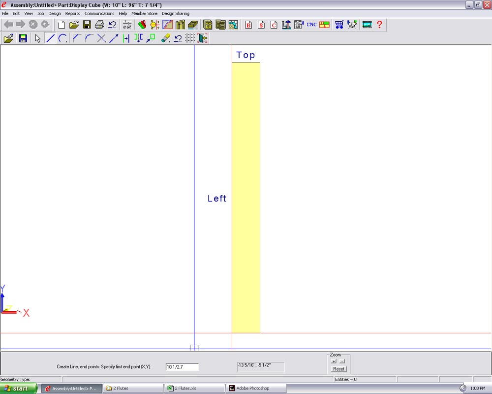Click the board part icon
This screenshot has height=394, width=492.
click(x=193, y=25)
